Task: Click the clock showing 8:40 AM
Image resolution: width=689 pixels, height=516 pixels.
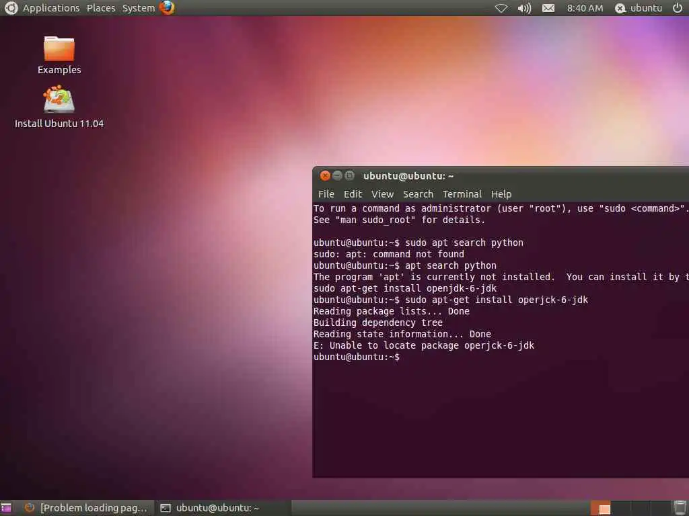Action: (585, 8)
